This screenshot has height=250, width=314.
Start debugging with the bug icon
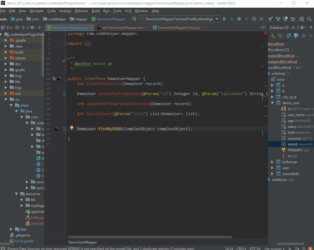click(x=239, y=19)
